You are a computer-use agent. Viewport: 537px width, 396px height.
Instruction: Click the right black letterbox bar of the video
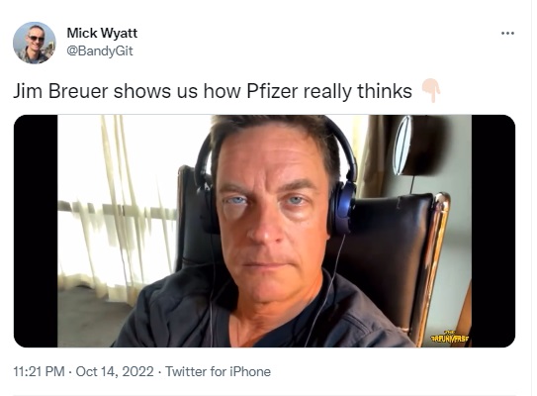493,231
